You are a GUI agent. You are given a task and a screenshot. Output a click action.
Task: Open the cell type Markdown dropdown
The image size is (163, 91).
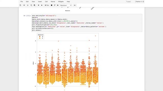pos(66,5)
